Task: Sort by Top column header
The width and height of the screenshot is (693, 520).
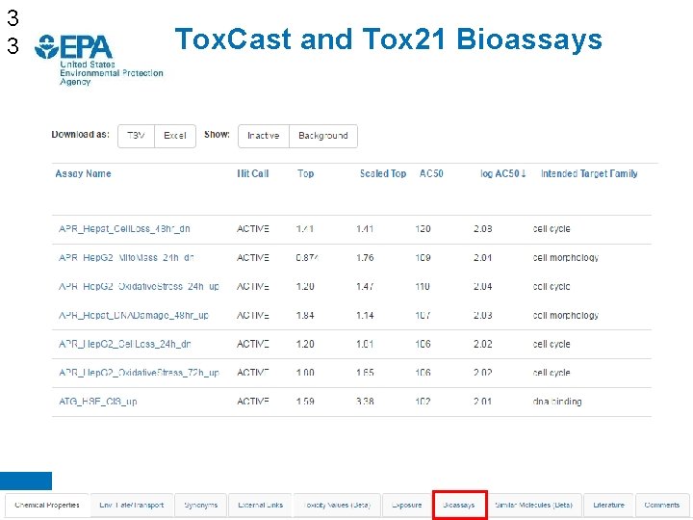Action: click(306, 173)
